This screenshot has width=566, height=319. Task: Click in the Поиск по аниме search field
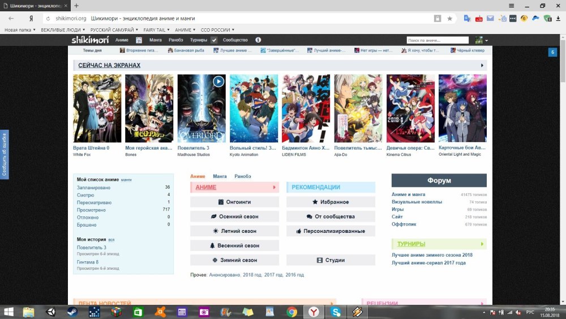(438, 40)
